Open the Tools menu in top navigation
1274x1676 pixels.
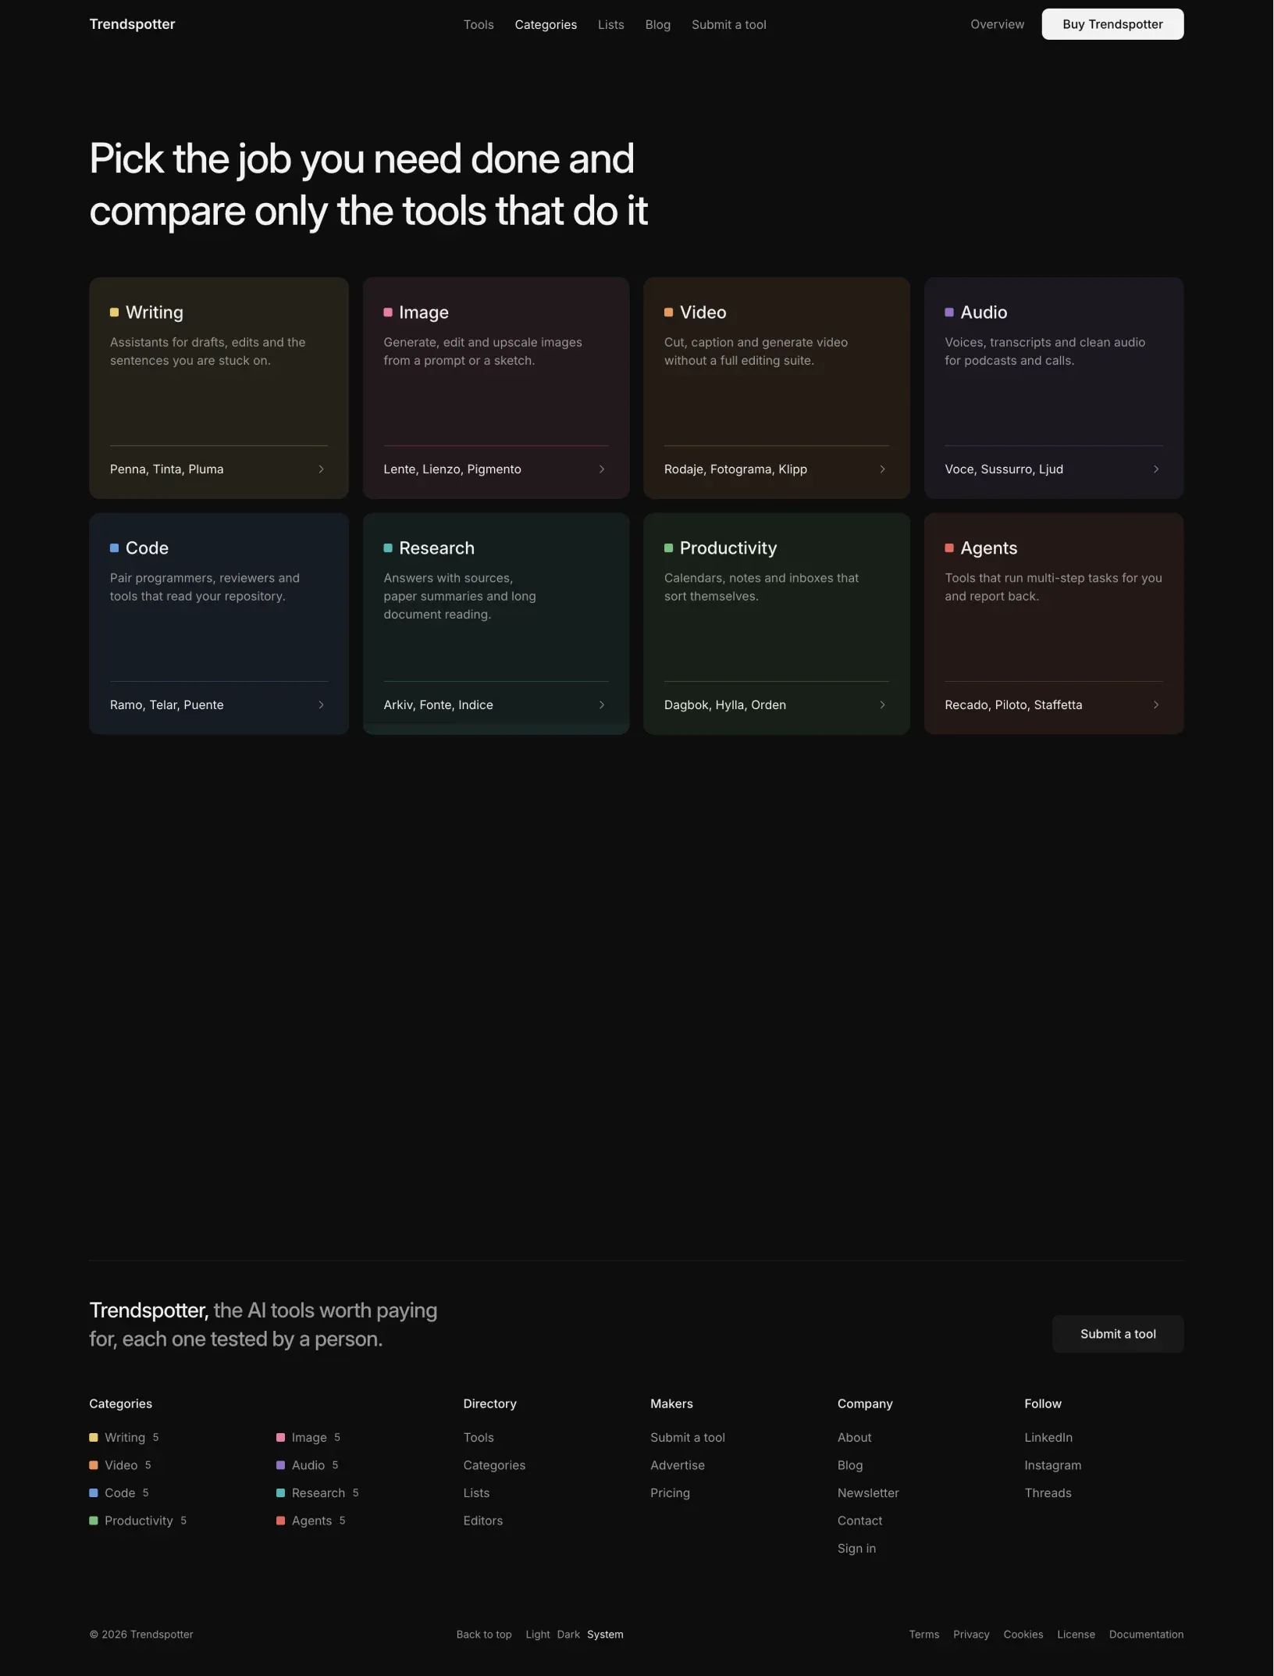click(x=479, y=25)
